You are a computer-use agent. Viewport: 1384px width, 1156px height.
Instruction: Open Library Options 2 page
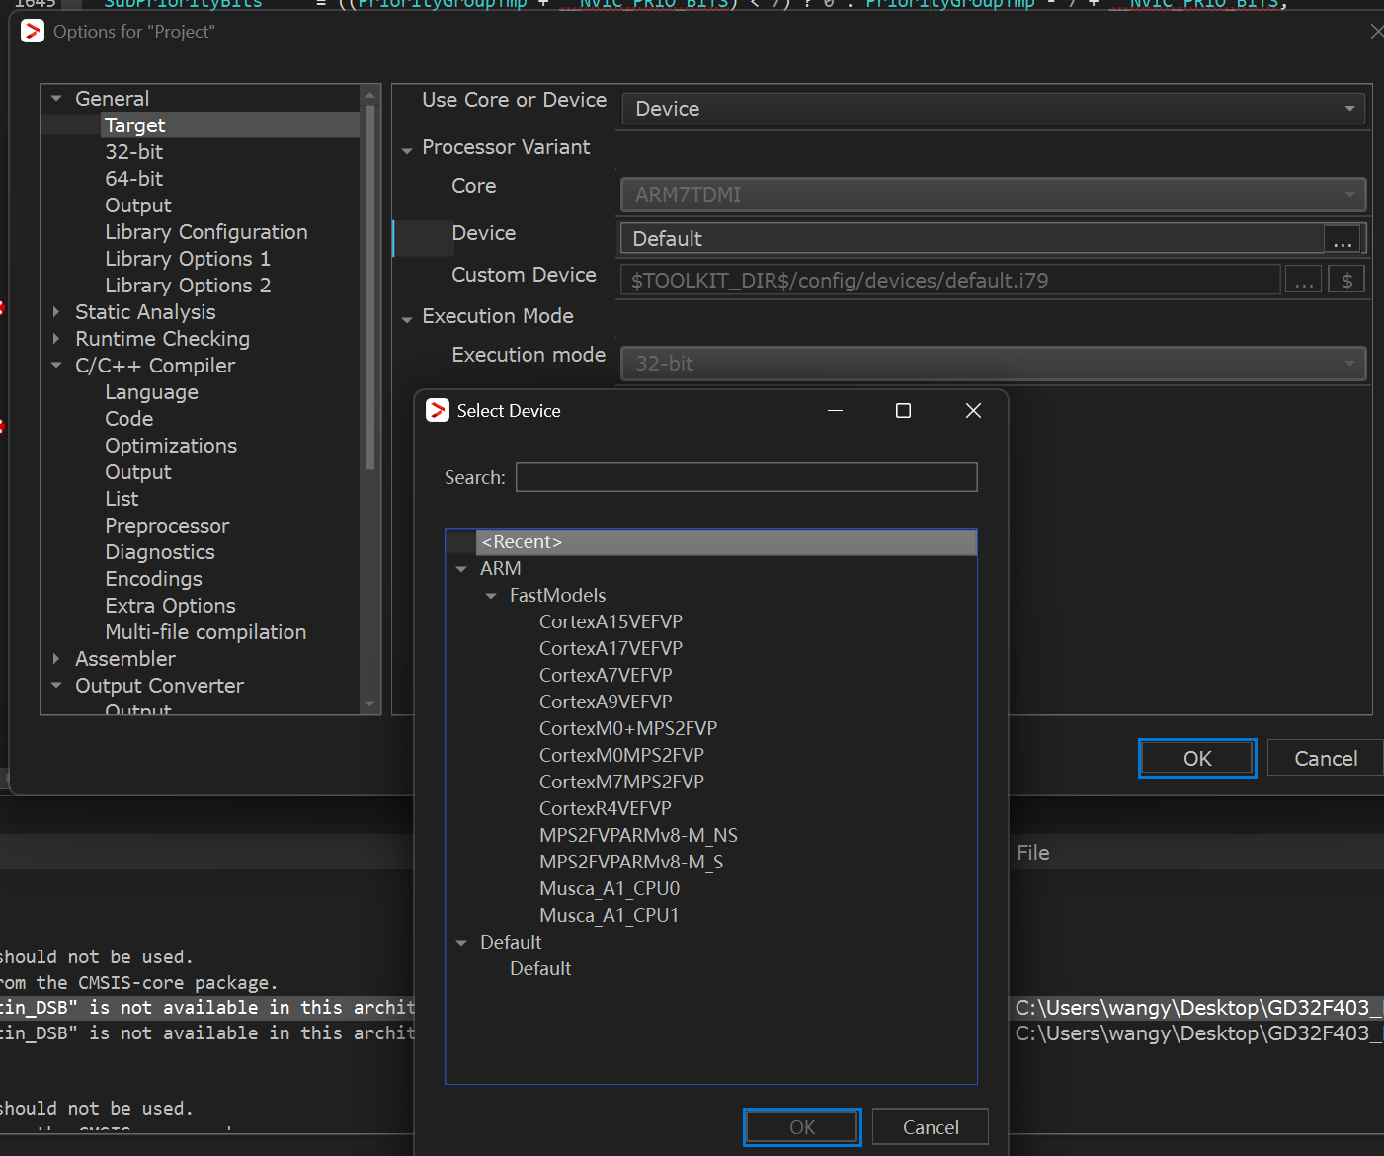(x=188, y=286)
